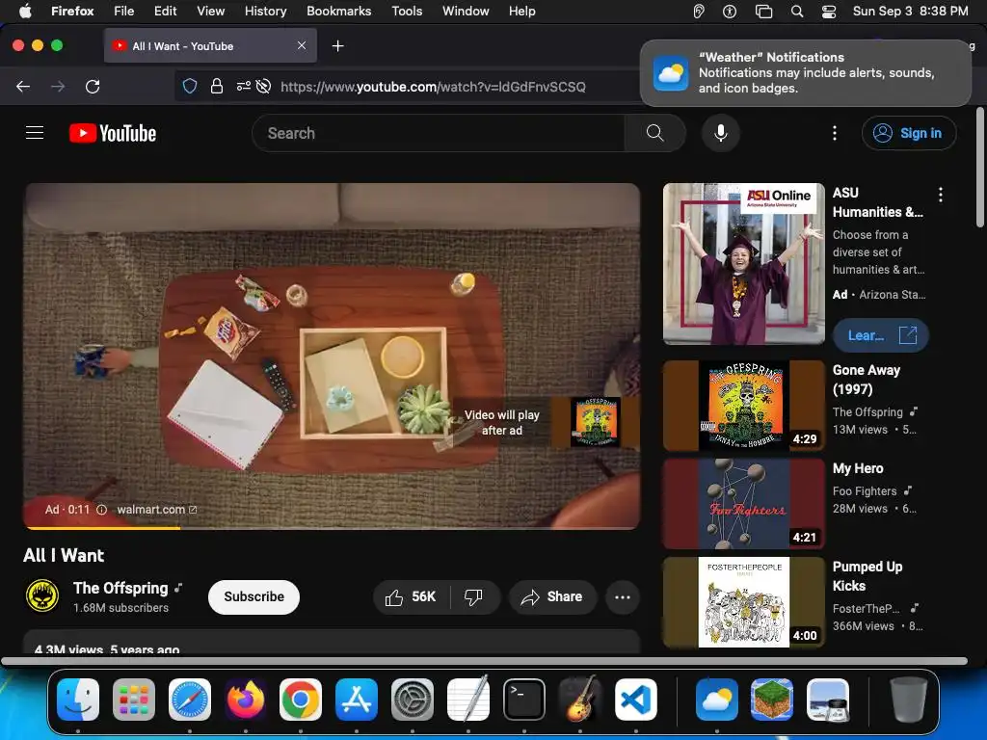Search with your voice microphone icon
The height and width of the screenshot is (740, 987).
click(721, 133)
